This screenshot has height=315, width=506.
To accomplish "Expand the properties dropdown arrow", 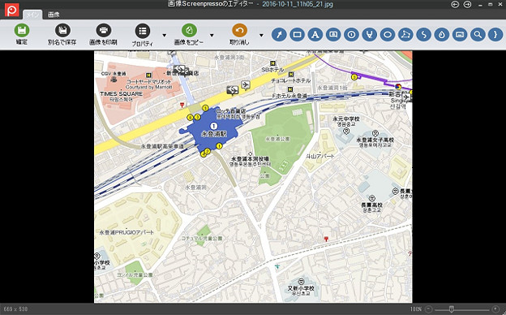I will [165, 35].
